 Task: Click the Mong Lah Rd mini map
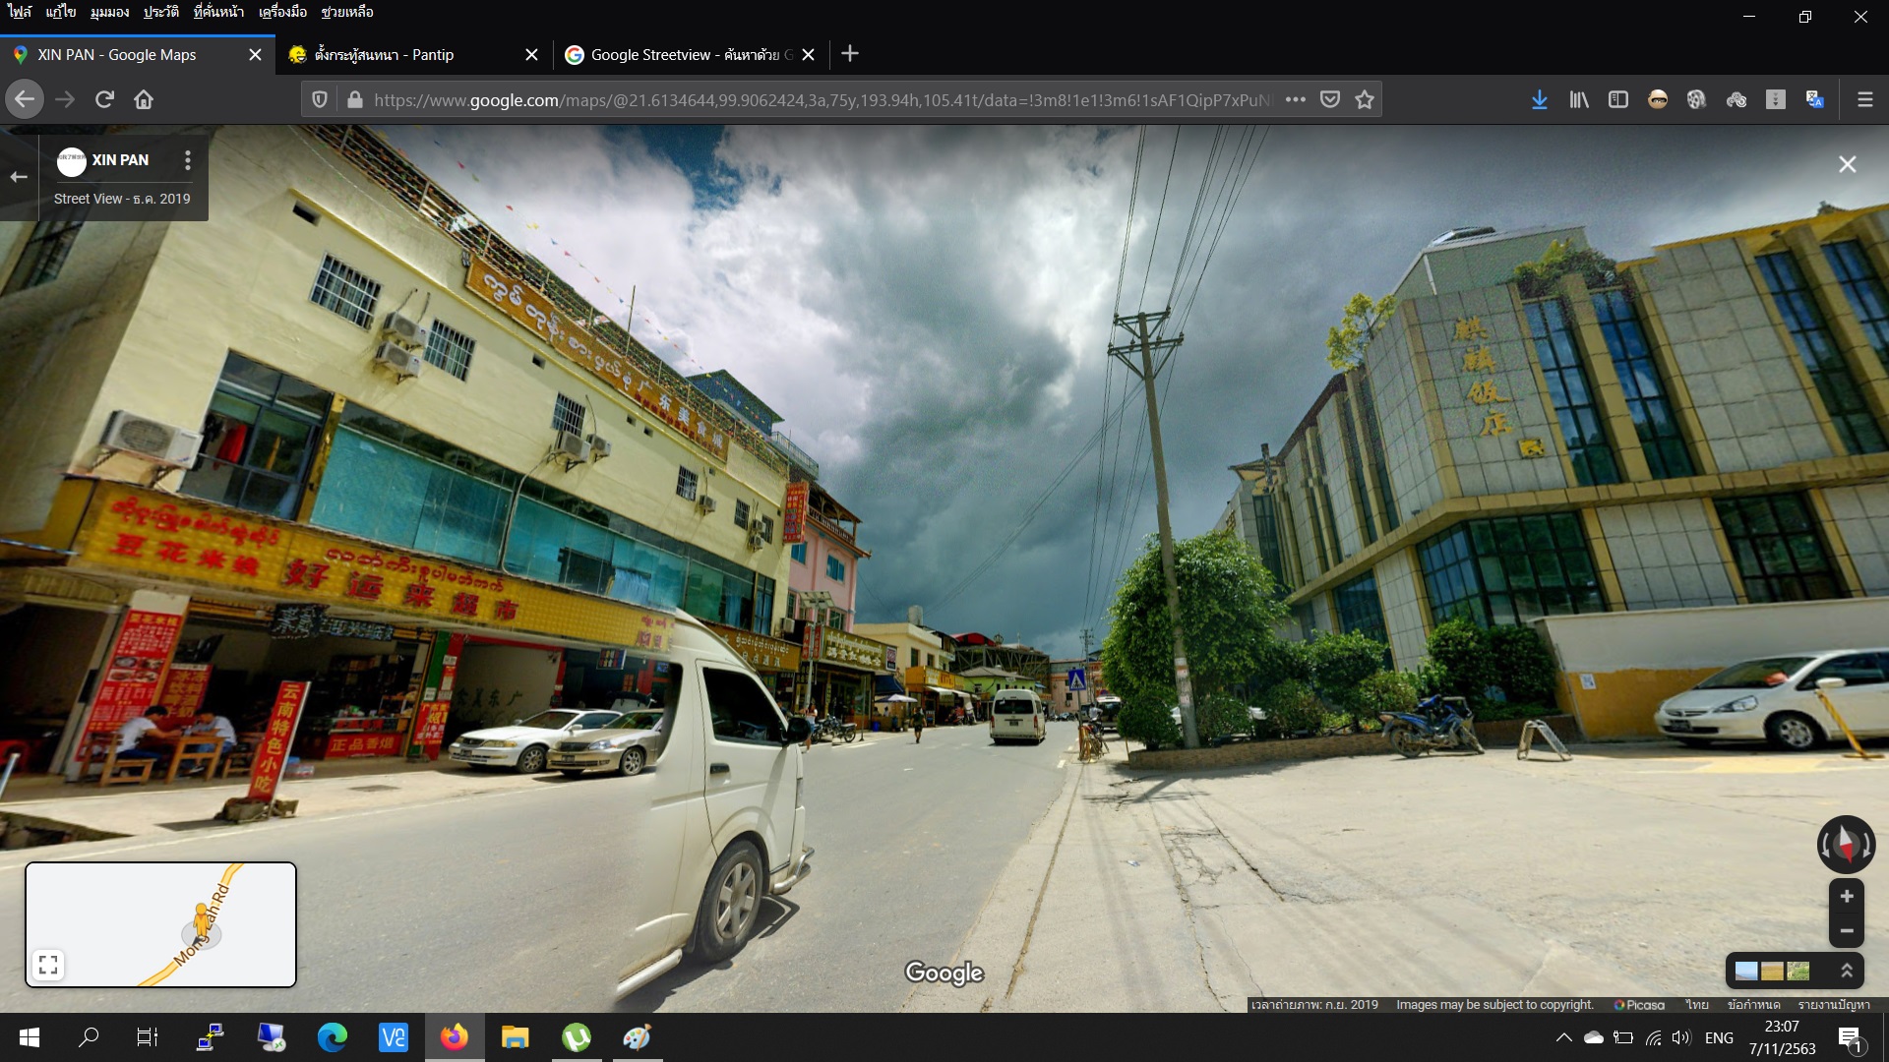[160, 924]
